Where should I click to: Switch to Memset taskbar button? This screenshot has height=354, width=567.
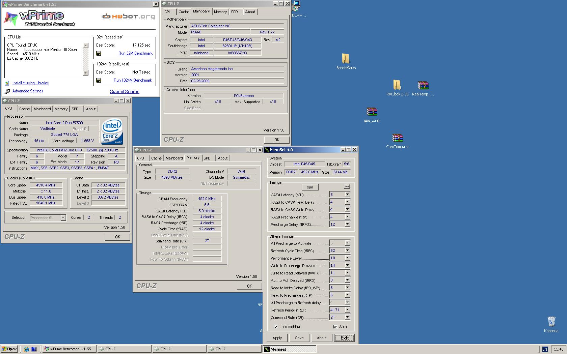290,349
